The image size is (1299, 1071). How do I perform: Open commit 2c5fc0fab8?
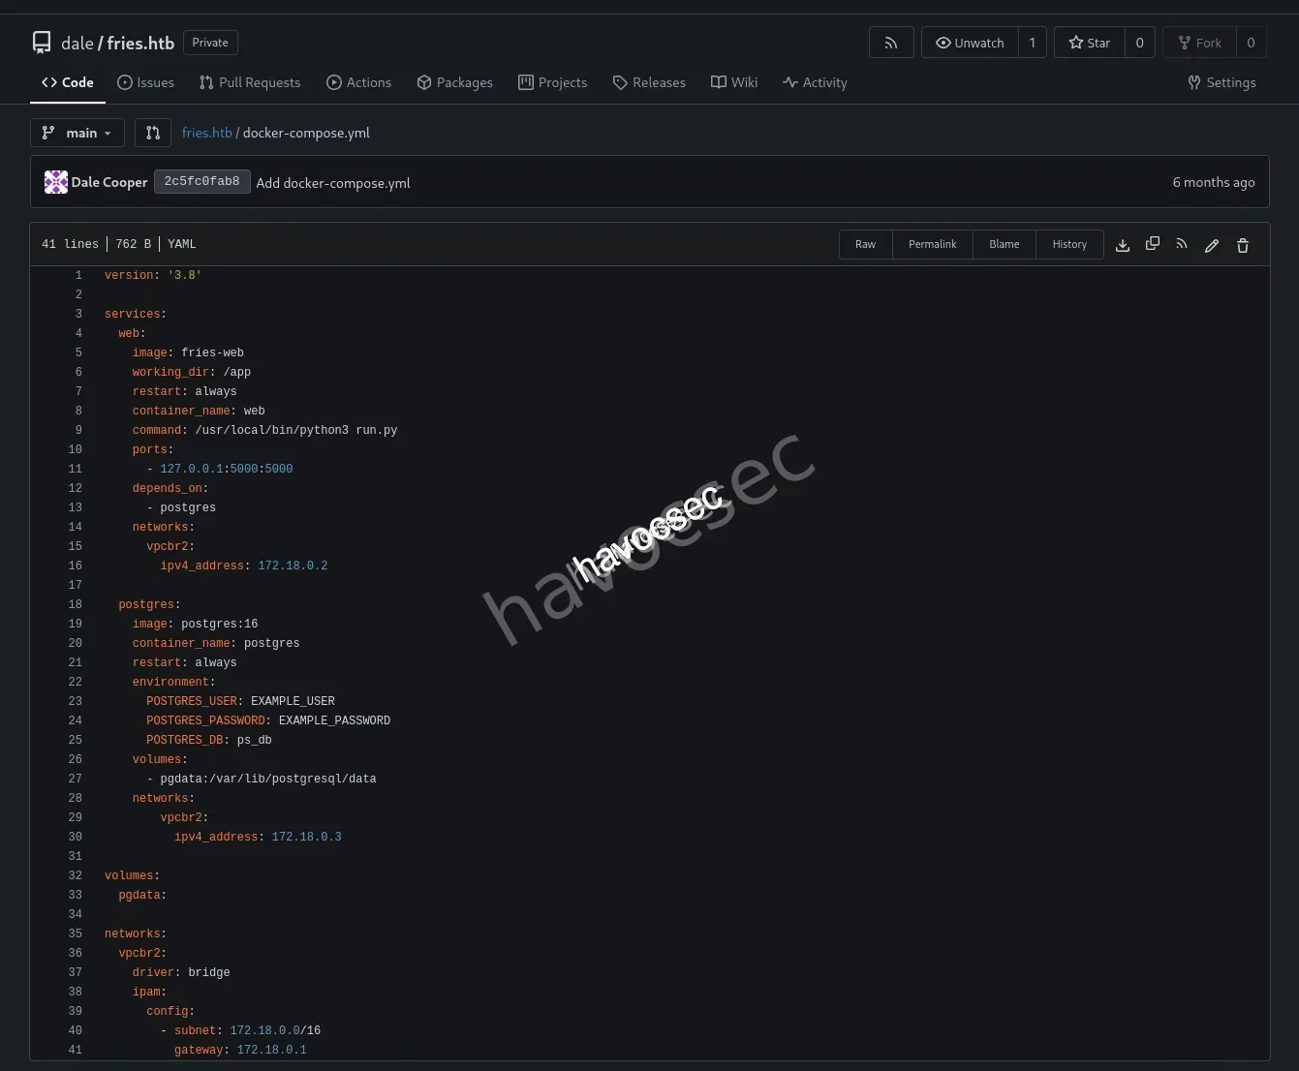(201, 181)
